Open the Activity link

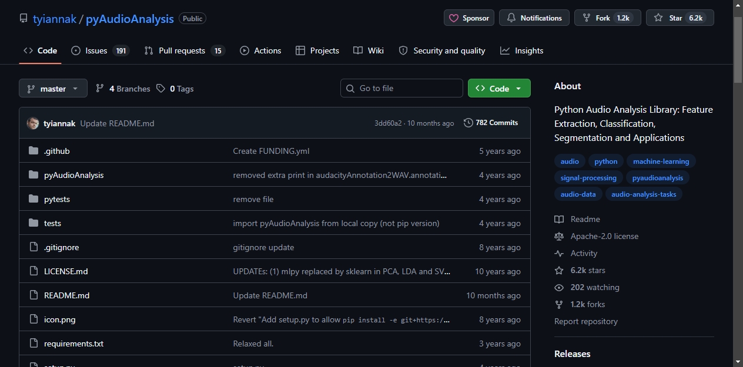click(x=576, y=253)
